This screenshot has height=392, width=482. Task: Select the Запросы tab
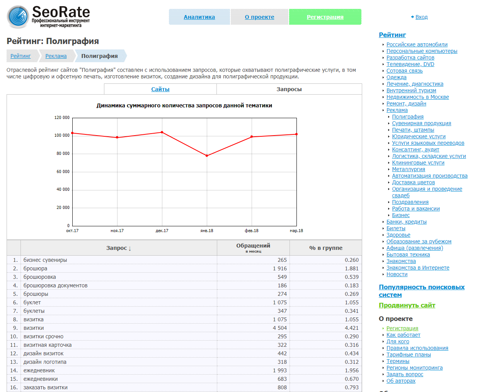(289, 89)
